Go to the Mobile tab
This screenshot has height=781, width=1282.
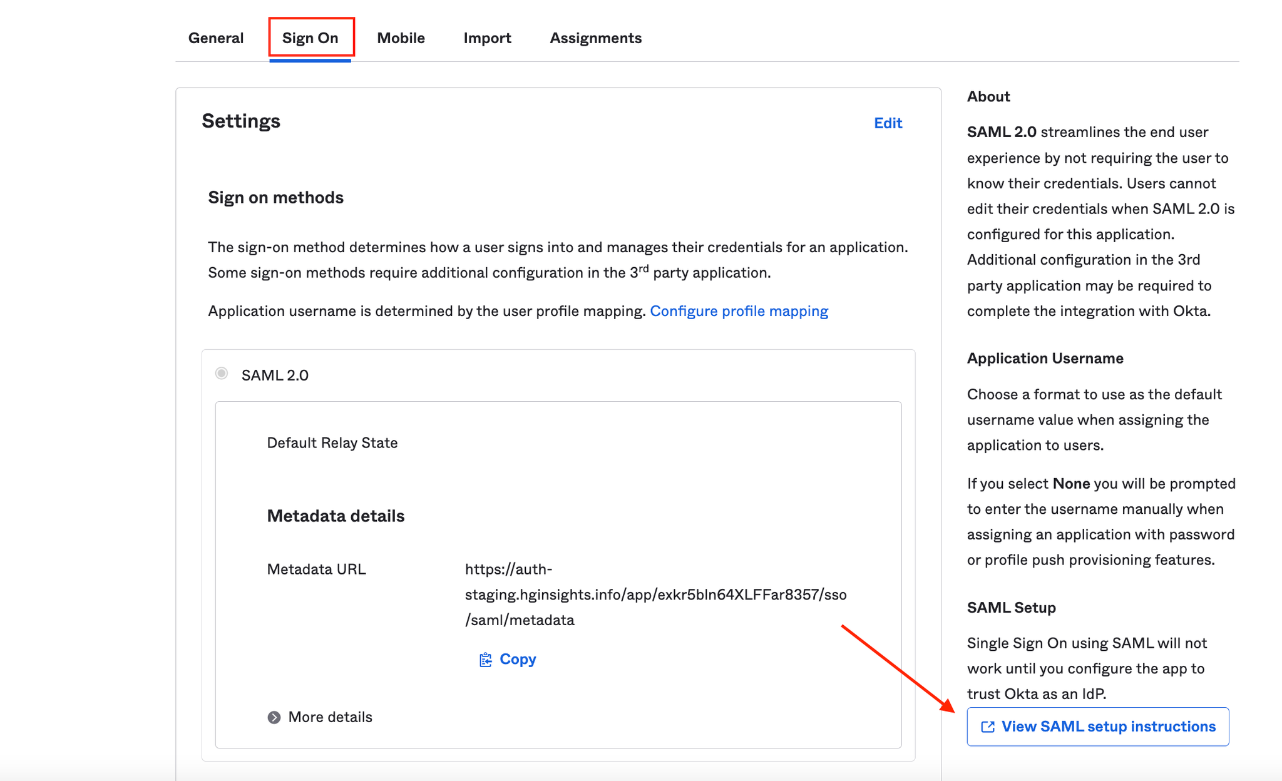[x=401, y=38]
